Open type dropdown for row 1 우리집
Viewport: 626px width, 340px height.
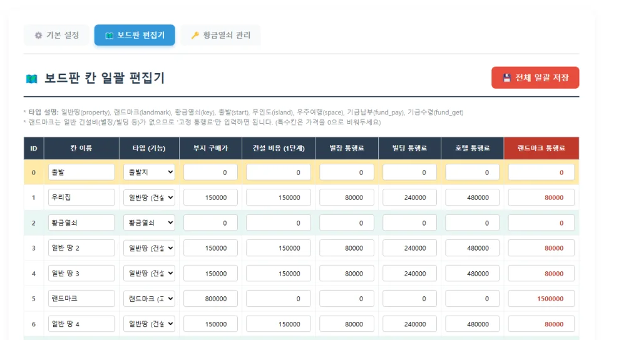[x=149, y=197]
